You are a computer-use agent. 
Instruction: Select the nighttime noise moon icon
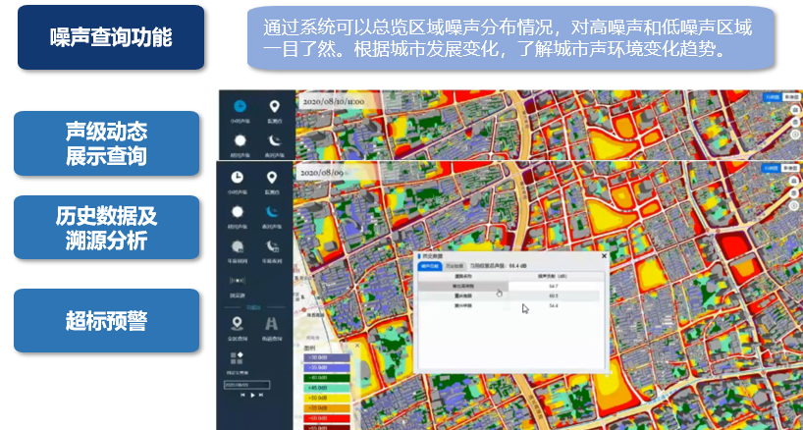274,211
